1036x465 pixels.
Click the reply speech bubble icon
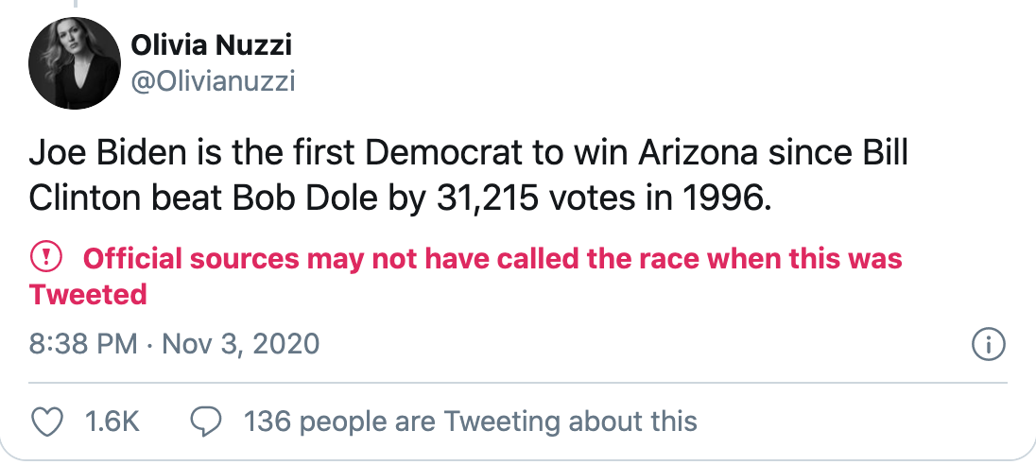pyautogui.click(x=206, y=421)
